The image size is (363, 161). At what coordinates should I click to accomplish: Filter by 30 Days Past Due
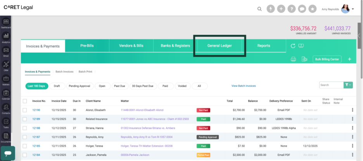(143, 86)
